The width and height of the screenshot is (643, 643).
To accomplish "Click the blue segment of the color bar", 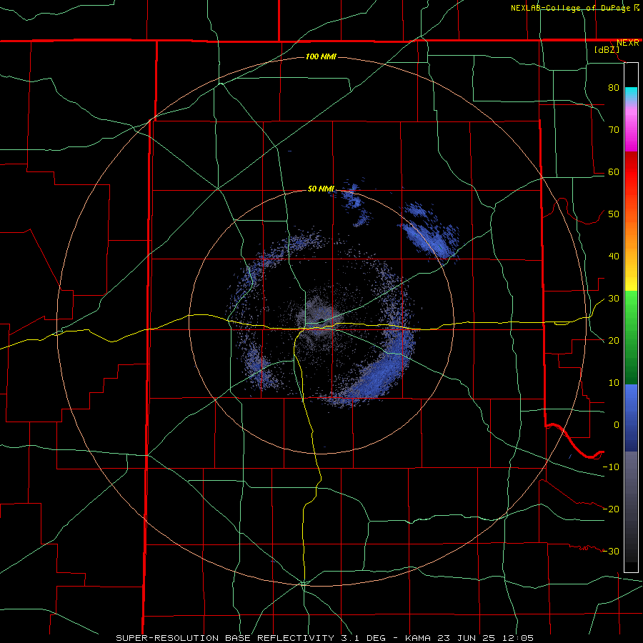I will click(631, 417).
